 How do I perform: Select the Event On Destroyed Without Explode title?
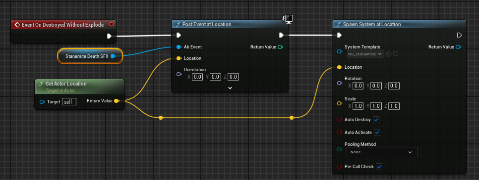(x=62, y=25)
